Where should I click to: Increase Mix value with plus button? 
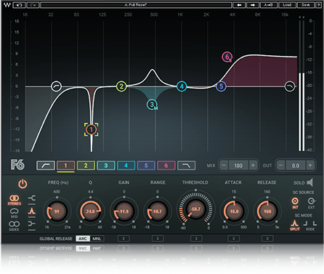[x=253, y=166]
